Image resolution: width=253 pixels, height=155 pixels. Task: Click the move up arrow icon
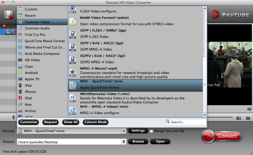click(x=13, y=117)
